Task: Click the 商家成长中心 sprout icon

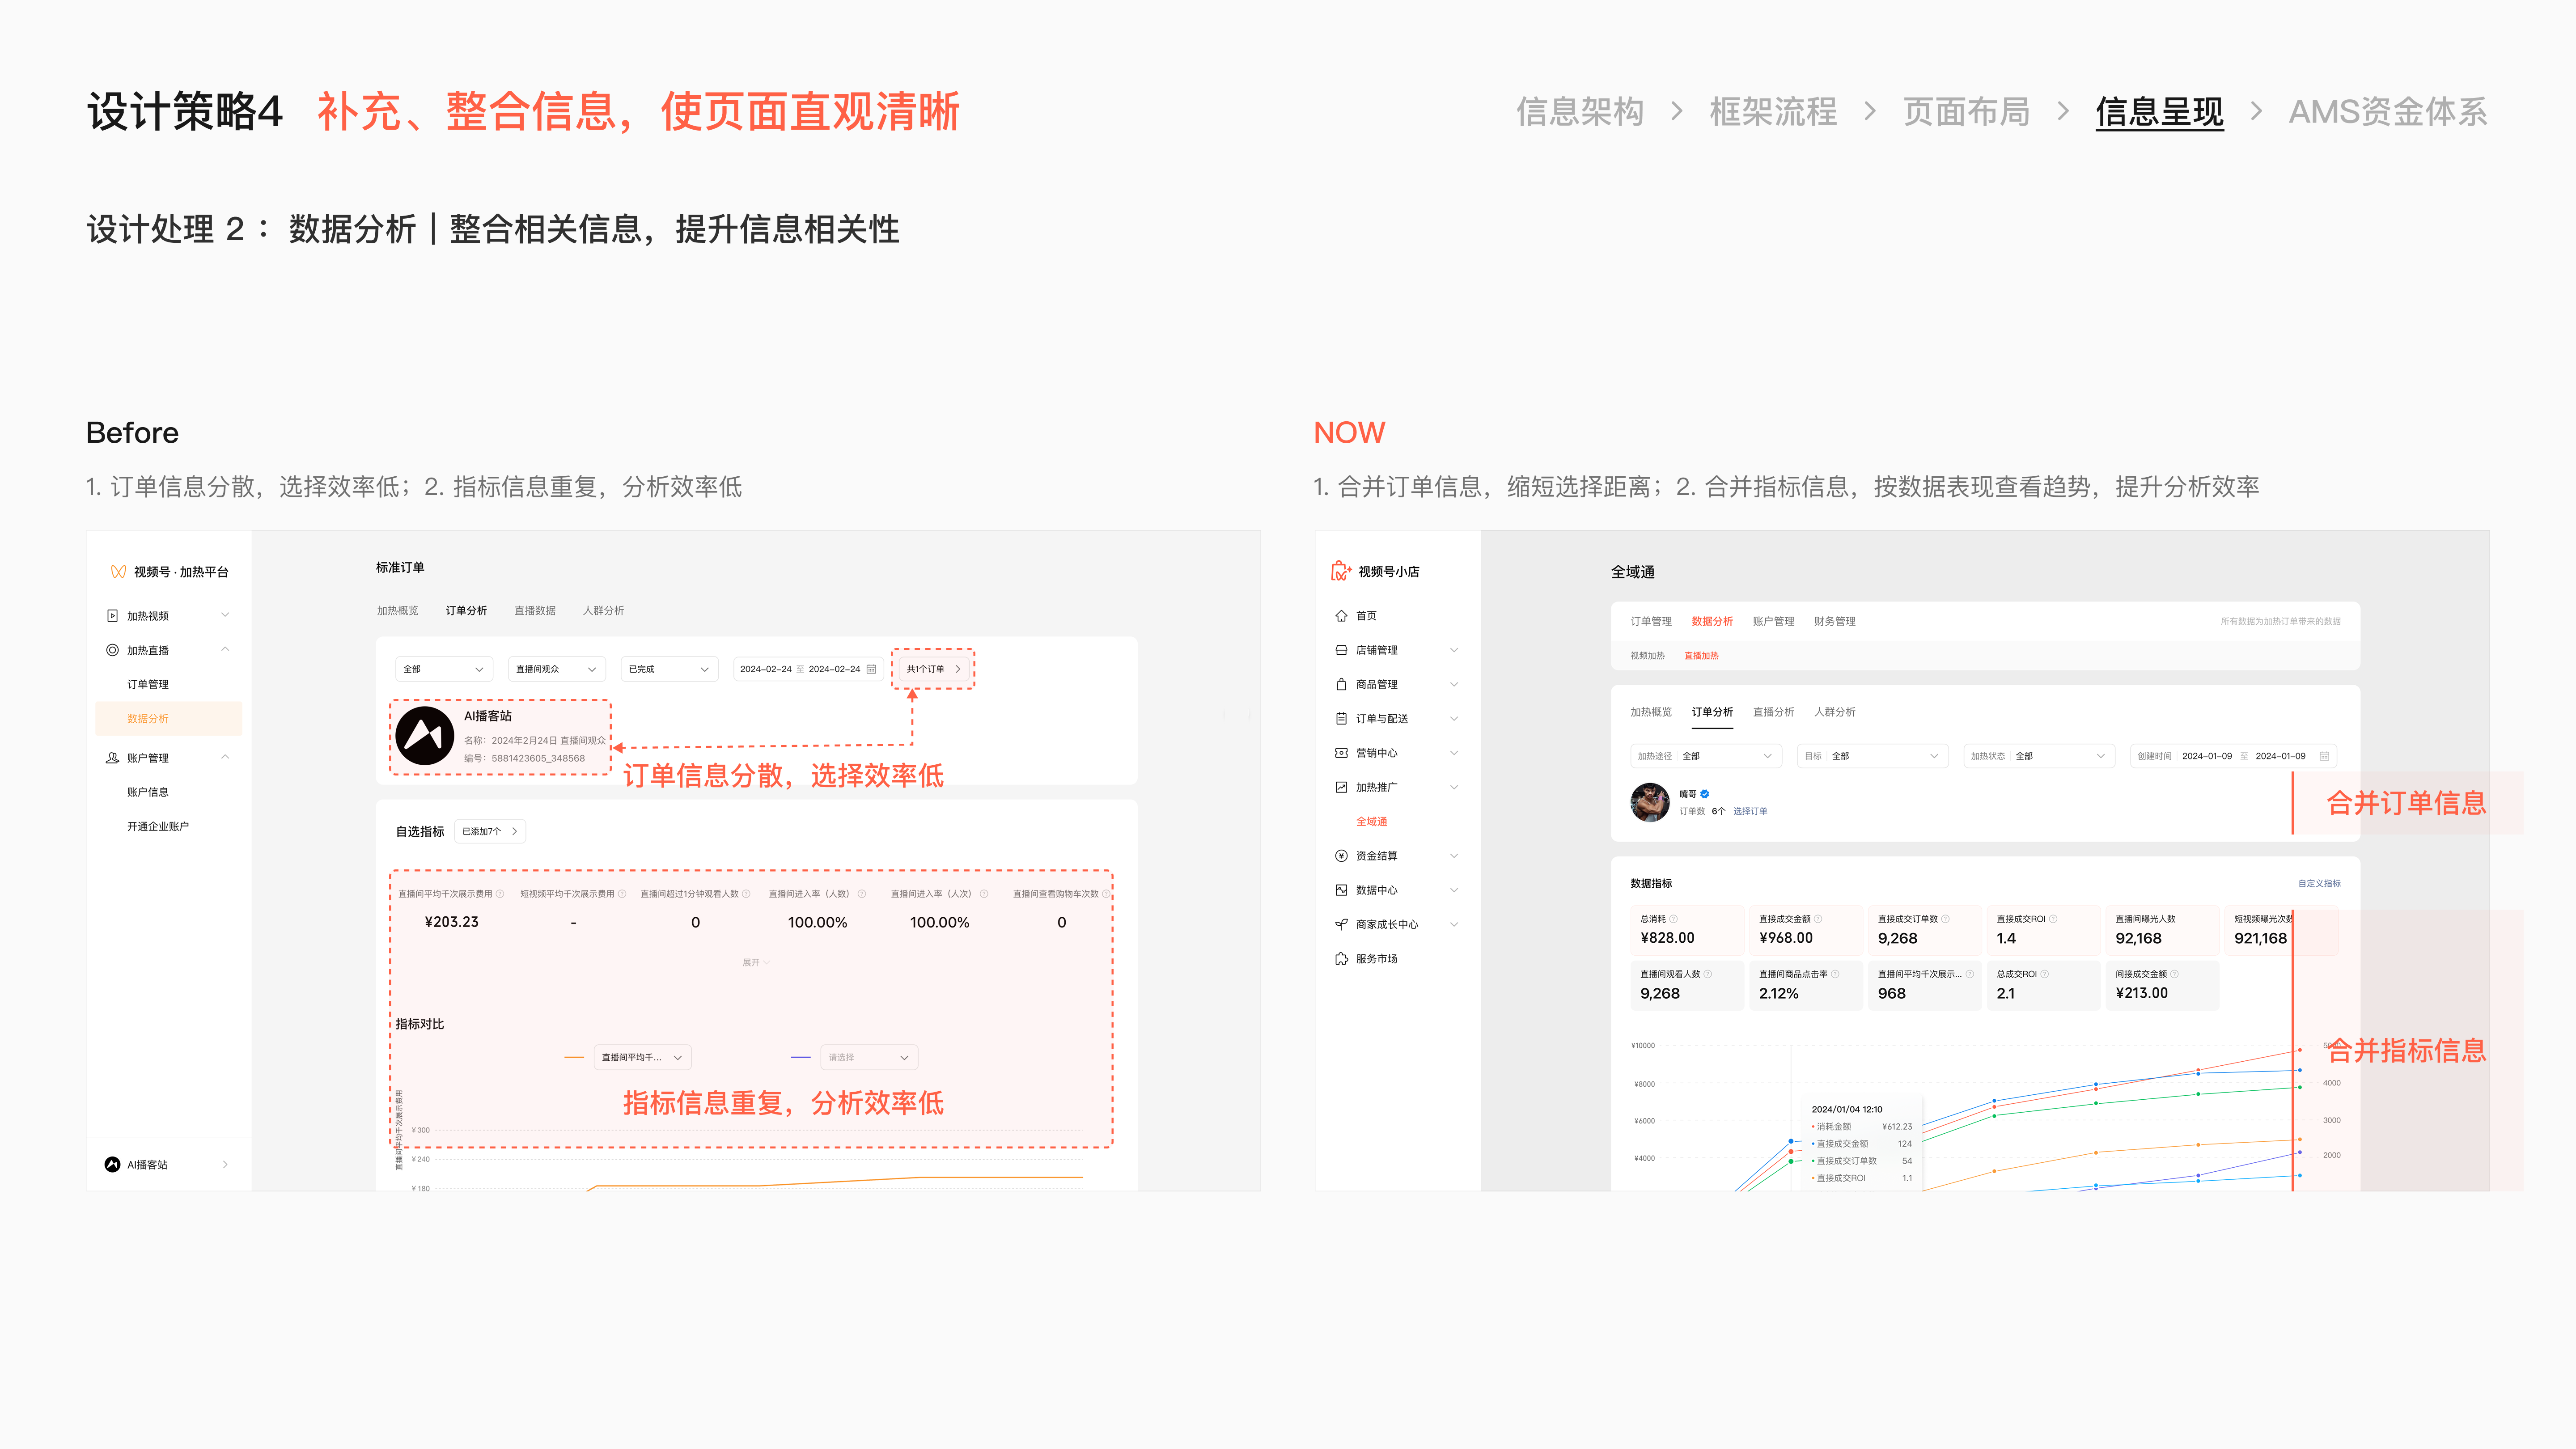Action: coord(1341,924)
